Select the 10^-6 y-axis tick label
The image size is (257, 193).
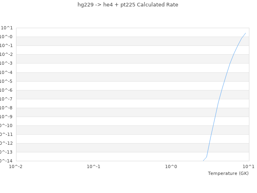tap(6, 90)
